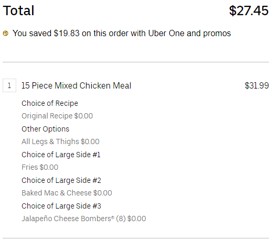This screenshot has width=279, height=240.
Task: Click the word Chicken in item name
Action: (x=95, y=86)
